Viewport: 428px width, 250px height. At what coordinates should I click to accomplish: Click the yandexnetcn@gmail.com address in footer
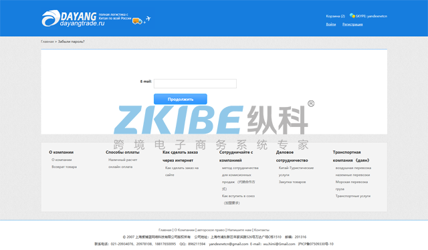[x=229, y=244]
